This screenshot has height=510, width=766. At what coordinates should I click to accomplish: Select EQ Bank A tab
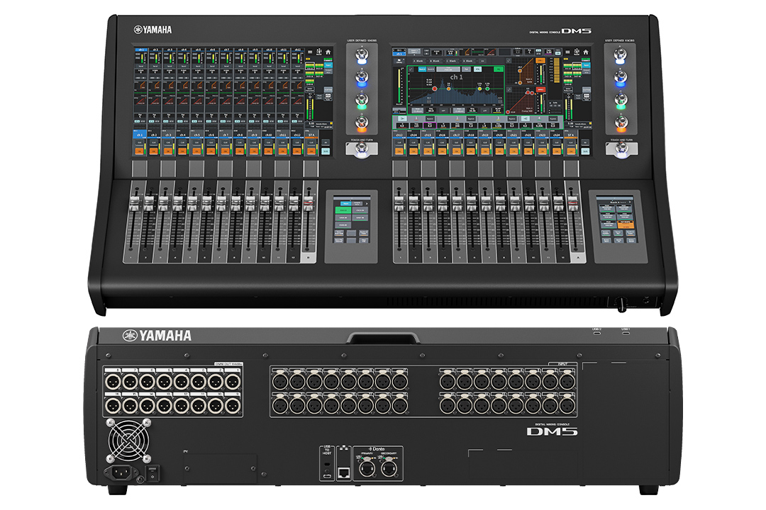422,69
